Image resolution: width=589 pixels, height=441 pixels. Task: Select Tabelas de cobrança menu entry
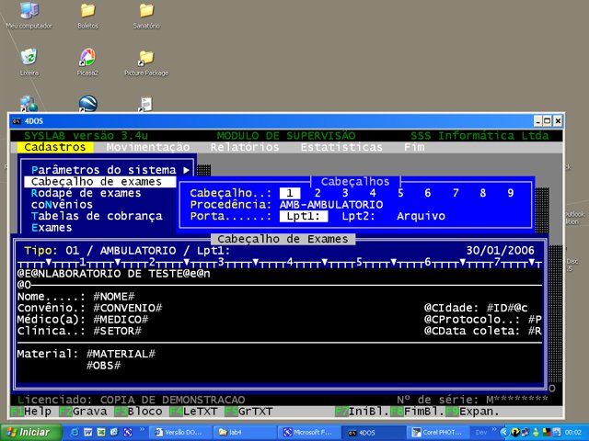click(x=97, y=216)
